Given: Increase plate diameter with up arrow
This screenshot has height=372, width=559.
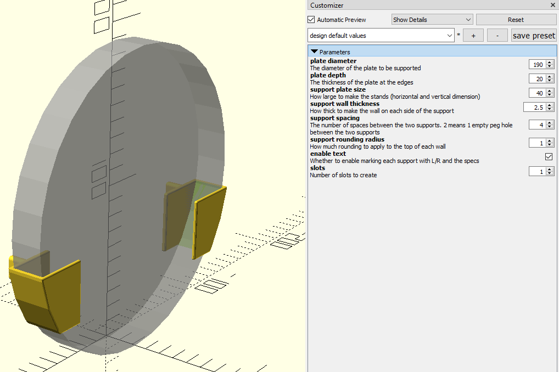Looking at the screenshot, I should (550, 63).
